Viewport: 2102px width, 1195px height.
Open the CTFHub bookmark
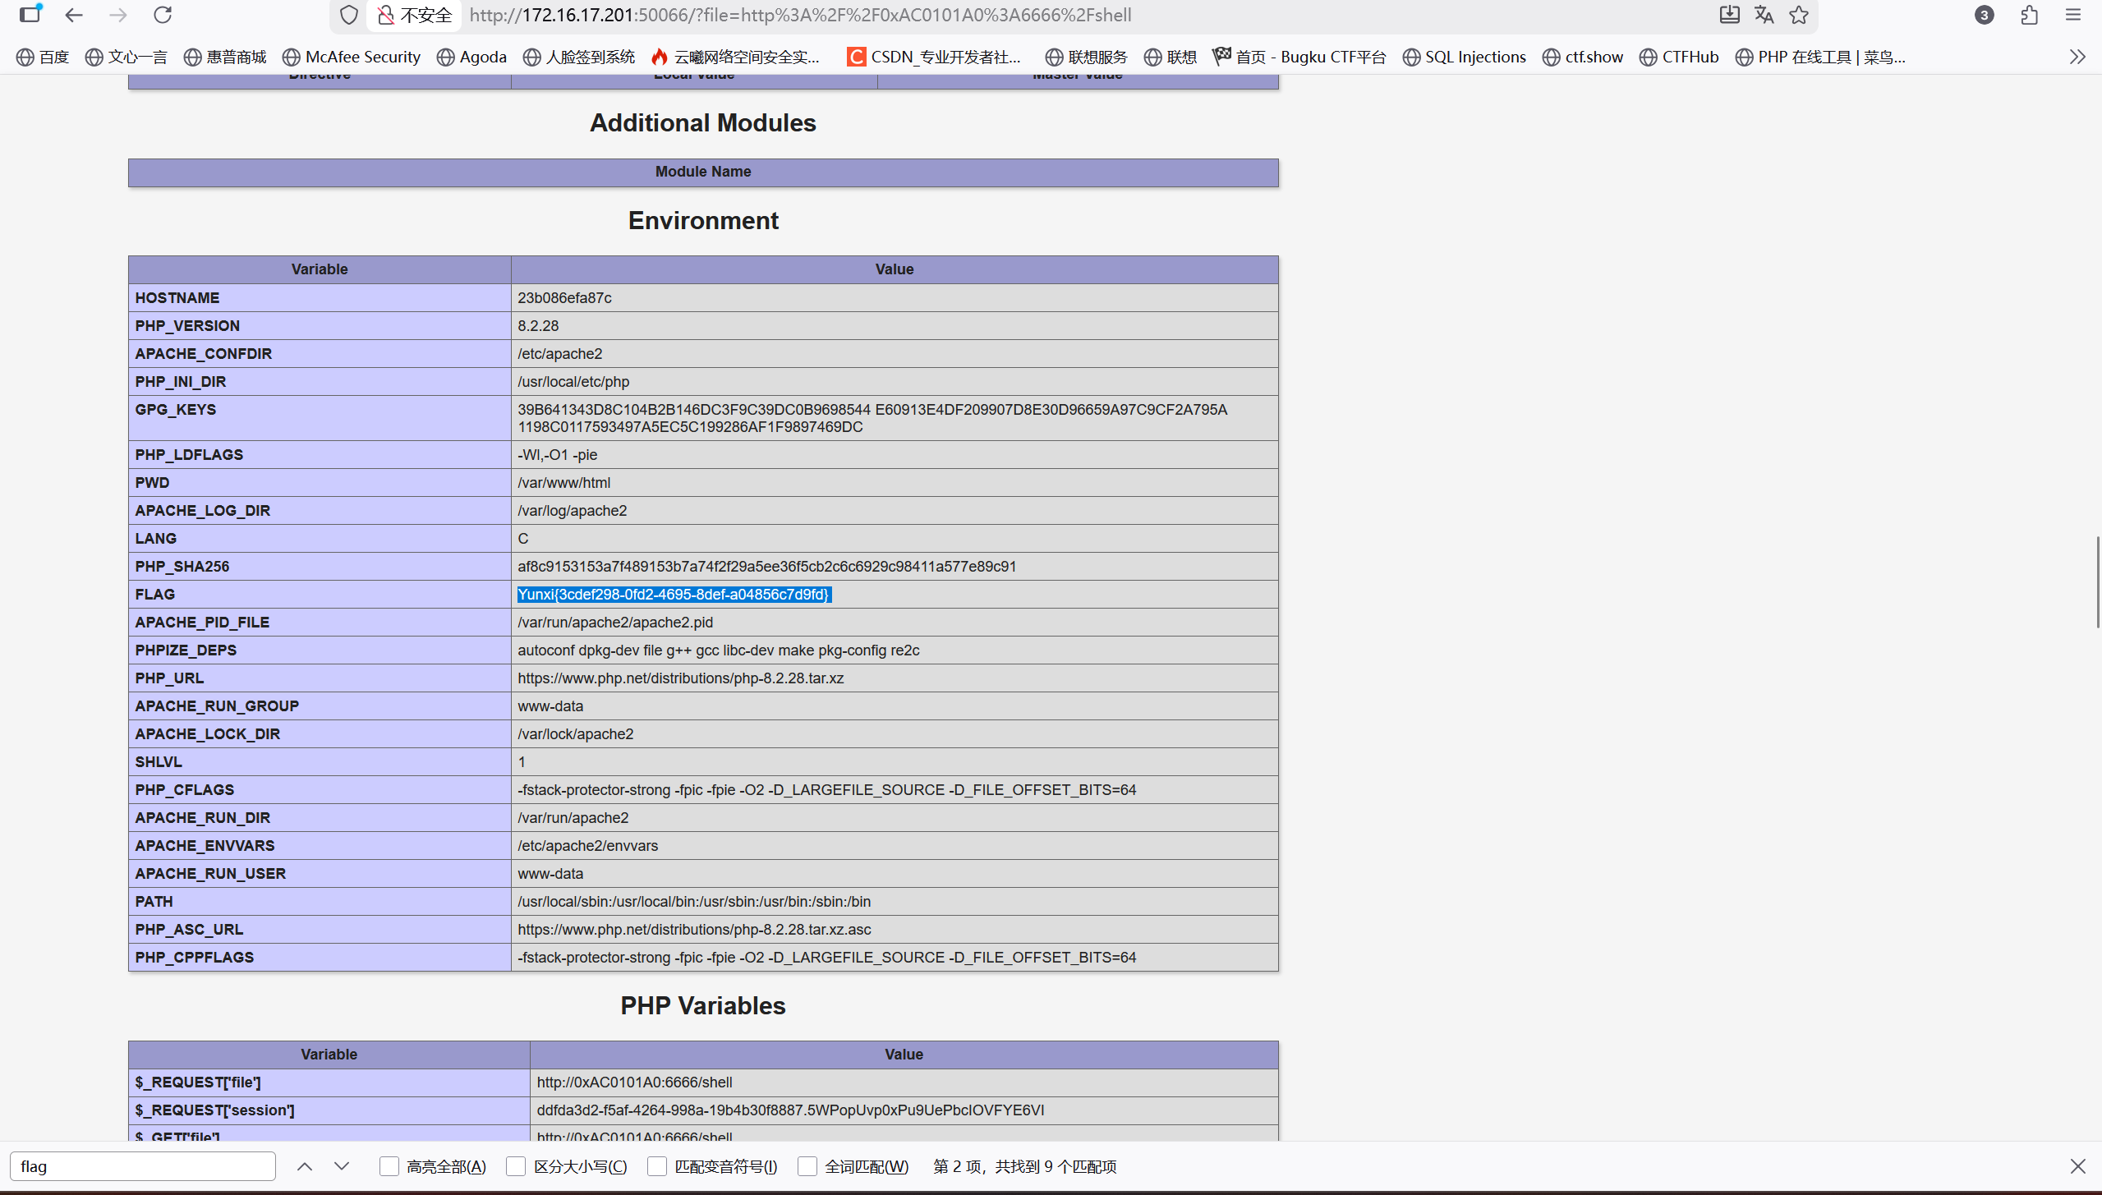point(1679,57)
